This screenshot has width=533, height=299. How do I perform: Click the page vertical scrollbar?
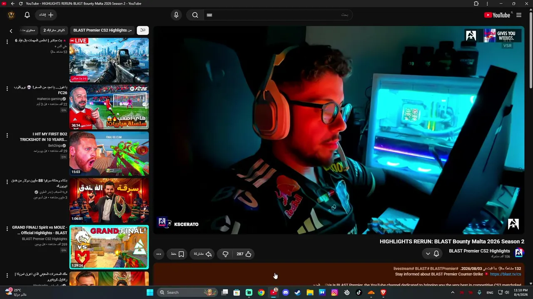[531, 50]
